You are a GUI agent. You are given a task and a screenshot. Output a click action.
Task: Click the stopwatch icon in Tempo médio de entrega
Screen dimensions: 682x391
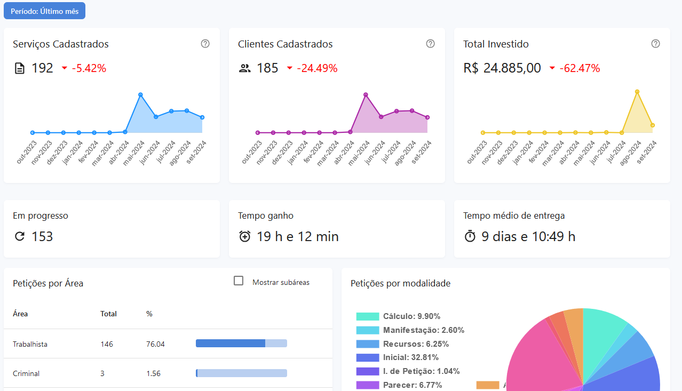470,236
